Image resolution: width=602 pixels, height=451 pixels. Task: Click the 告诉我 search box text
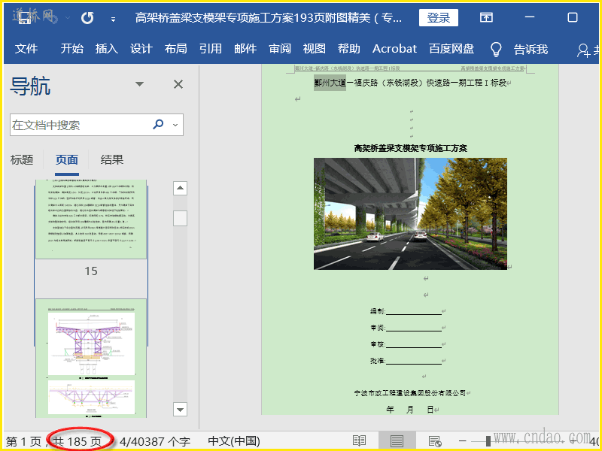pos(531,49)
